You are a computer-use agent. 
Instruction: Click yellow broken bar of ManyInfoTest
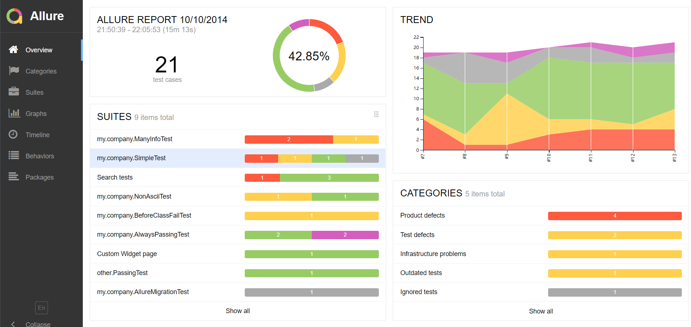pyautogui.click(x=356, y=139)
